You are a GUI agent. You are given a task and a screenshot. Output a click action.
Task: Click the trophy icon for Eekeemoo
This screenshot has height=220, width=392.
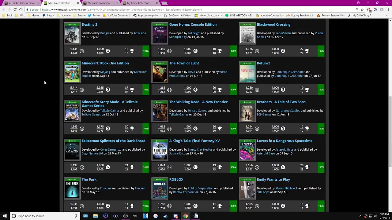coord(132,167)
